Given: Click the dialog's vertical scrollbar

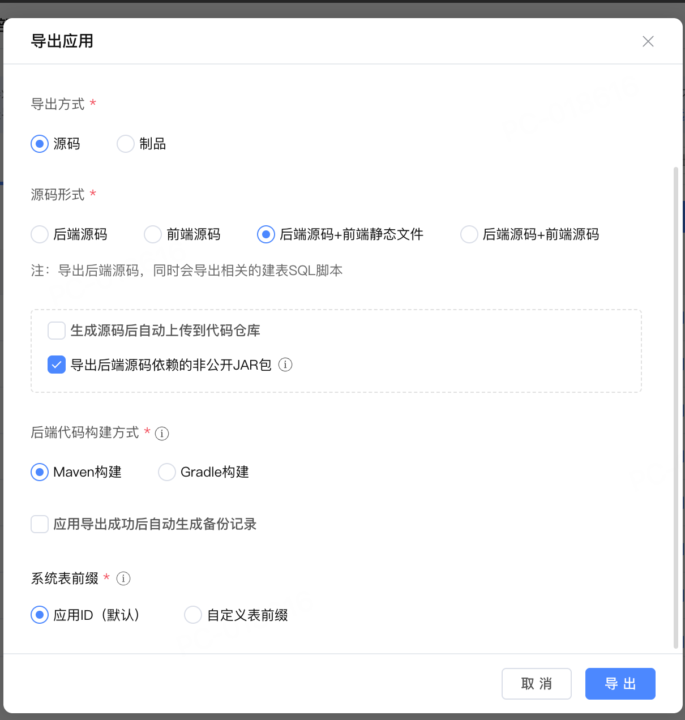Looking at the screenshot, I should click(676, 408).
